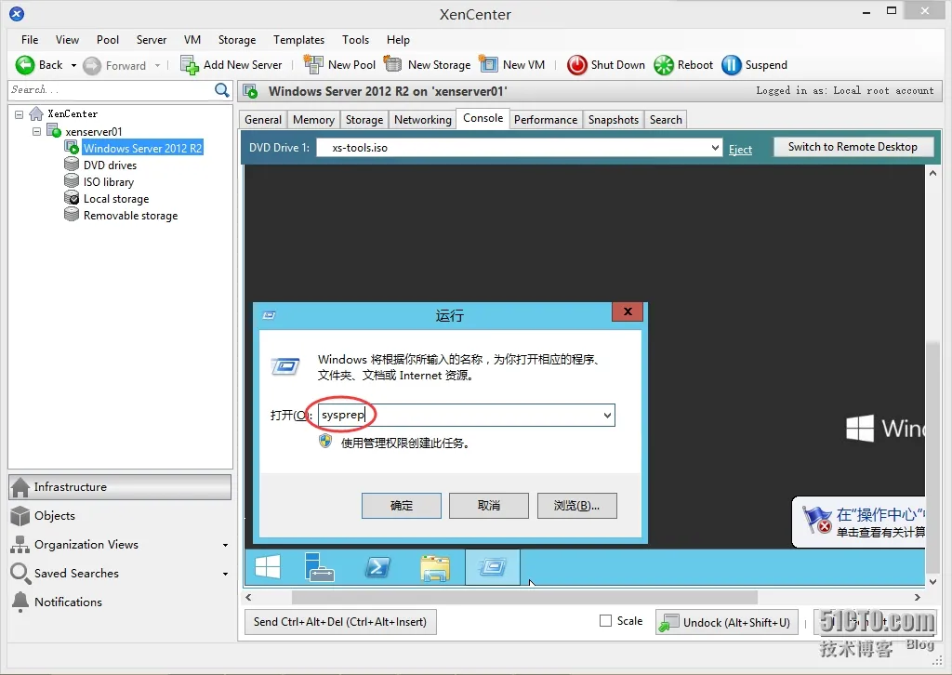
Task: Click Send Ctrl+Alt+Del button
Action: (340, 622)
